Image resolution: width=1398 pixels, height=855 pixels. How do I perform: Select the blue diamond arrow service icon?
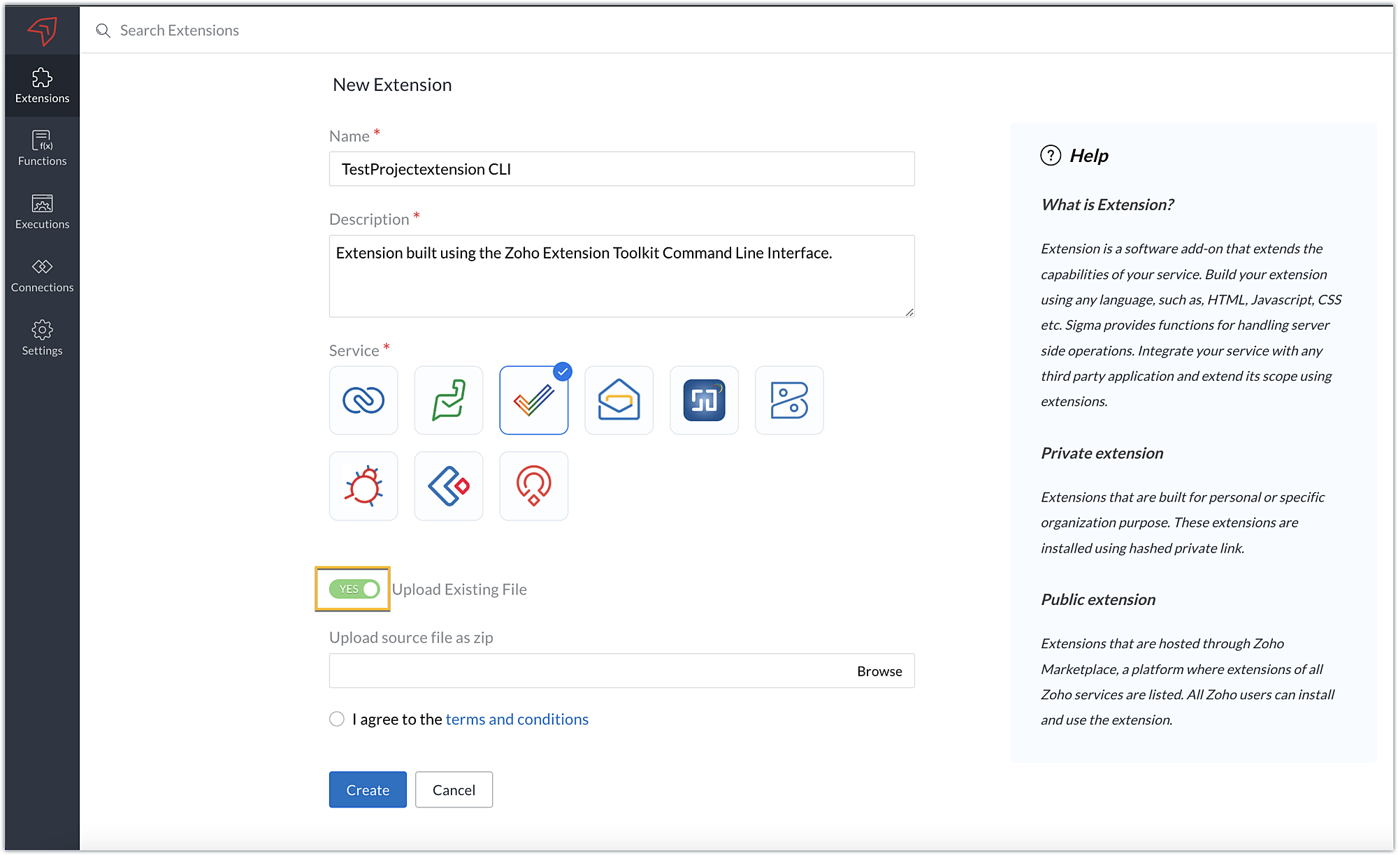click(449, 486)
